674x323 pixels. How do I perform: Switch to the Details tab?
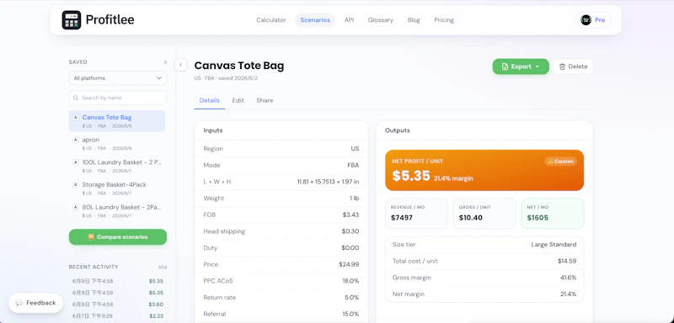tap(209, 100)
